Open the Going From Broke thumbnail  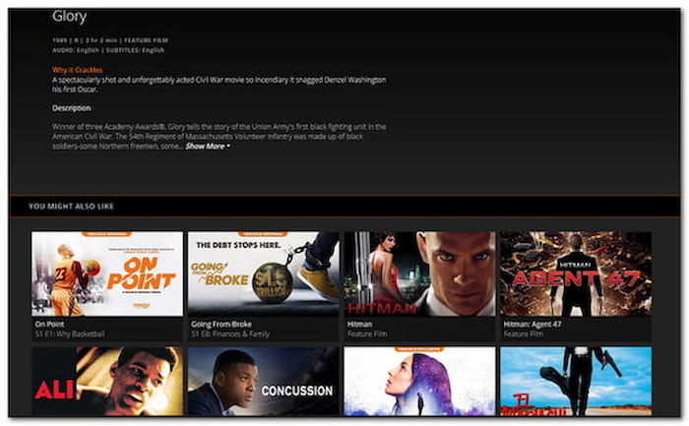coord(264,274)
